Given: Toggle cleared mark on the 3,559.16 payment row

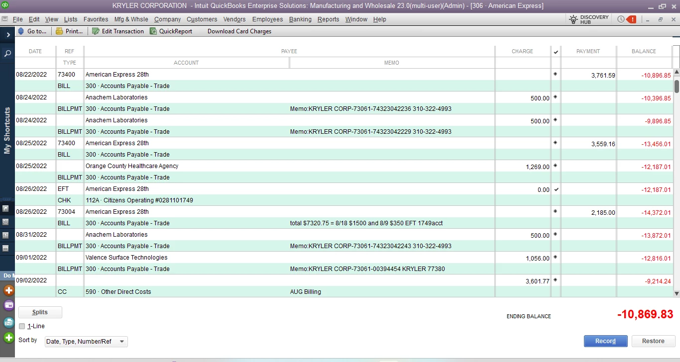Looking at the screenshot, I should click(556, 143).
